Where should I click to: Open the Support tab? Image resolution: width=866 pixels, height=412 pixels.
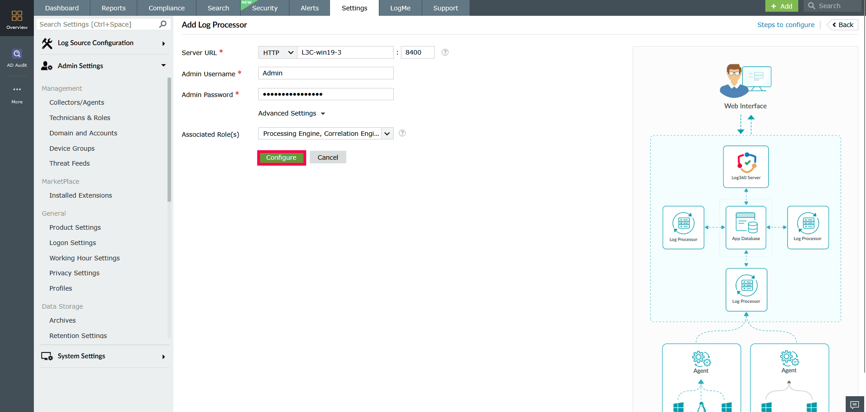click(x=446, y=8)
